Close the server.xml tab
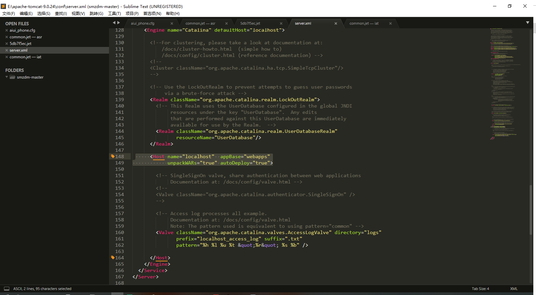The image size is (536, 295). click(336, 23)
